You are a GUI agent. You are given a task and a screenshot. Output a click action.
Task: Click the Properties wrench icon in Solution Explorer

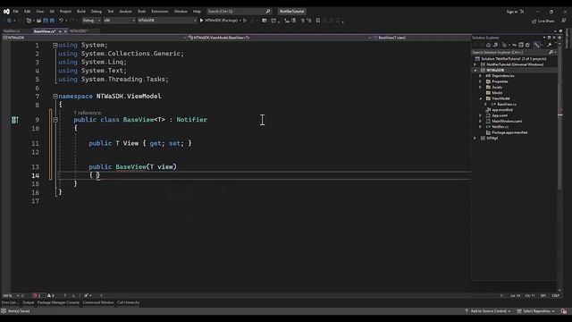point(550,45)
